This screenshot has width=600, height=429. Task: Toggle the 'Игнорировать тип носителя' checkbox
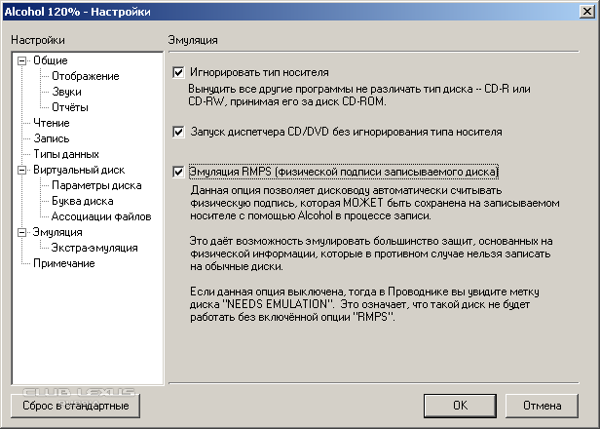point(178,72)
